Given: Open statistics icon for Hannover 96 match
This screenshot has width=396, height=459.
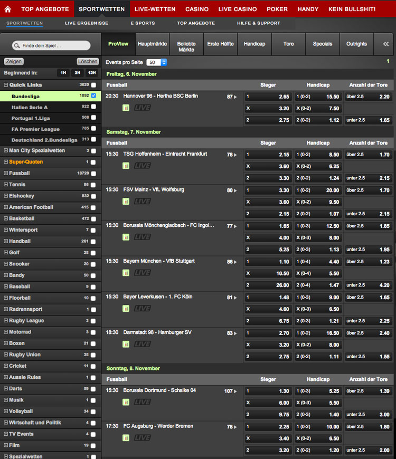Looking at the screenshot, I should (x=126, y=108).
